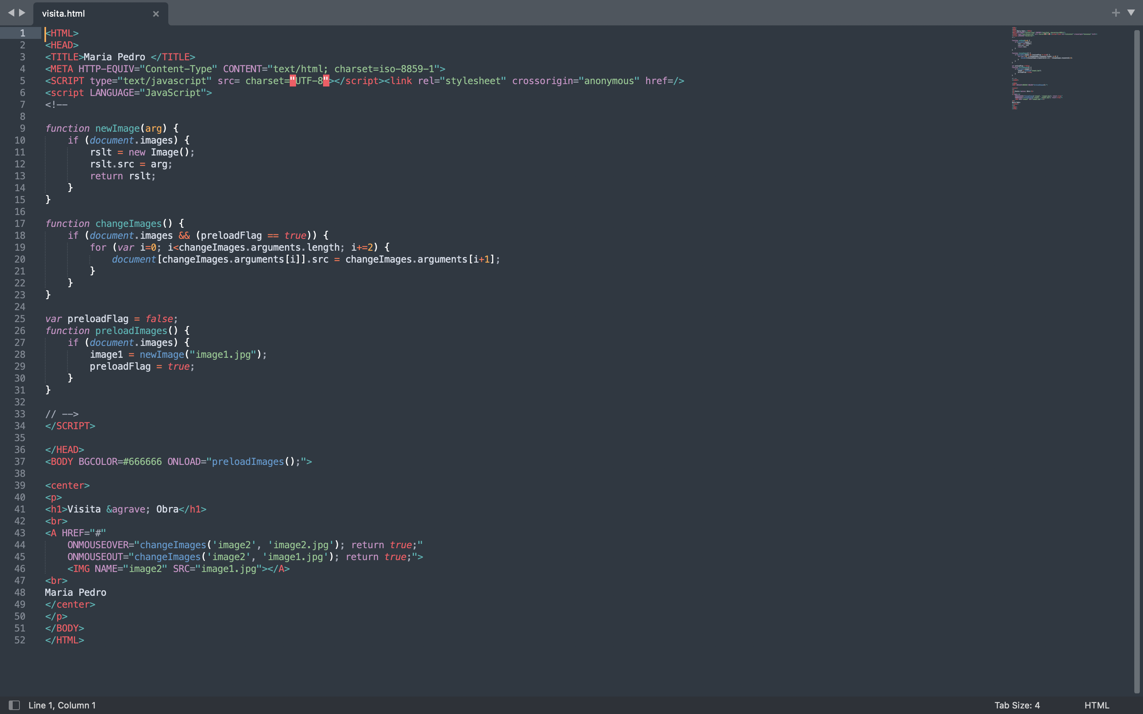Click 'function changeImages()' declaration
The image size is (1143, 714).
pyautogui.click(x=109, y=223)
